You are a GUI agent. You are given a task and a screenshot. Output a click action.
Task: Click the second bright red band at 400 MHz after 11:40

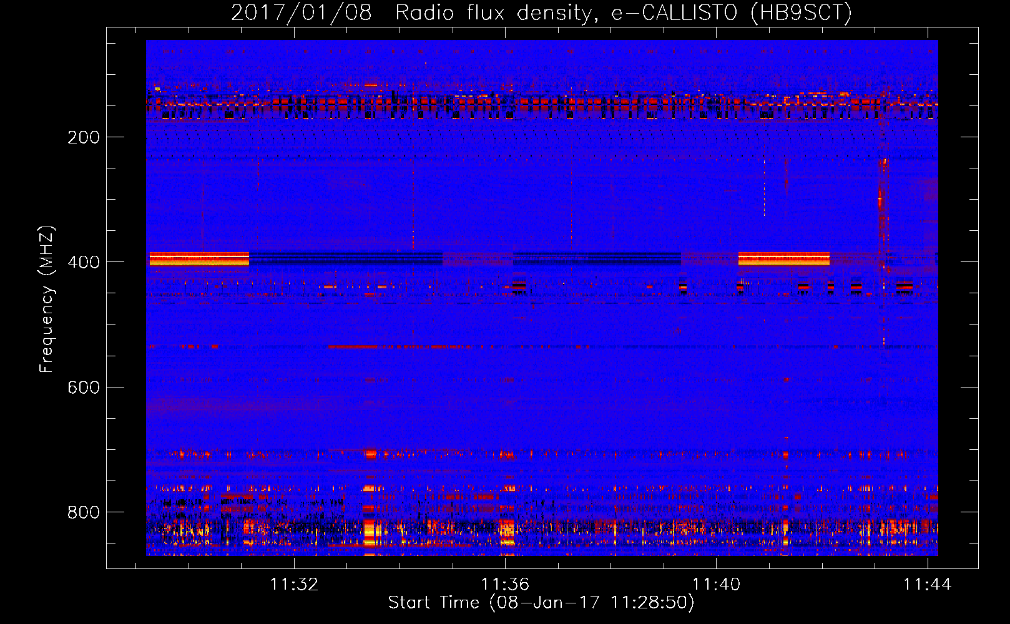tap(784, 259)
